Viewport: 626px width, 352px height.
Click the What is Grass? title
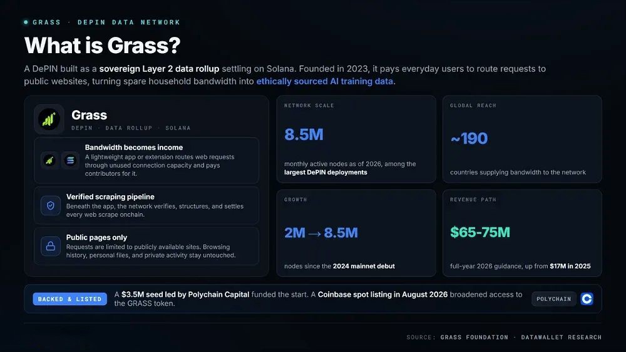click(x=103, y=45)
